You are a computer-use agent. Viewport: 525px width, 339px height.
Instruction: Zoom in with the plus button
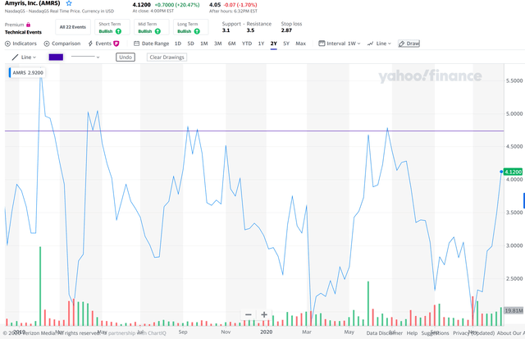coord(264,314)
